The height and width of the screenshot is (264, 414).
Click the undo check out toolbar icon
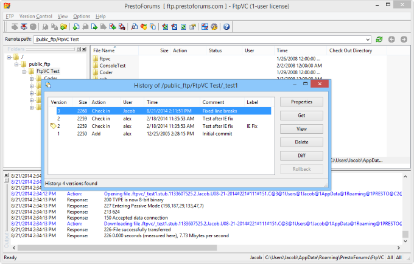122,27
